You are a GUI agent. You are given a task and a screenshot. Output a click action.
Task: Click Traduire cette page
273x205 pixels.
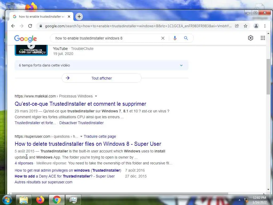click(x=100, y=136)
